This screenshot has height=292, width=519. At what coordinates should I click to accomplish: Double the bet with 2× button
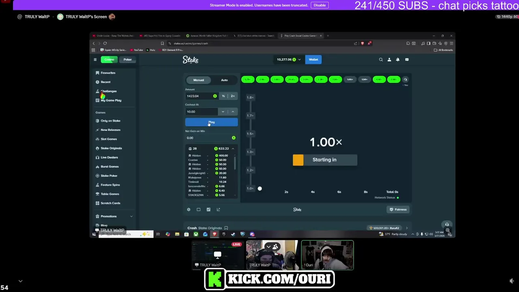(x=233, y=96)
